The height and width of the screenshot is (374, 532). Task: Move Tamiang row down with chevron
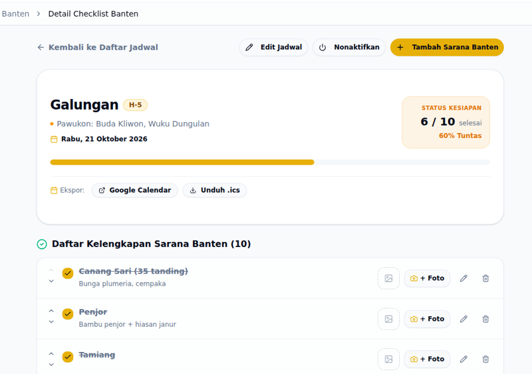coord(51,365)
